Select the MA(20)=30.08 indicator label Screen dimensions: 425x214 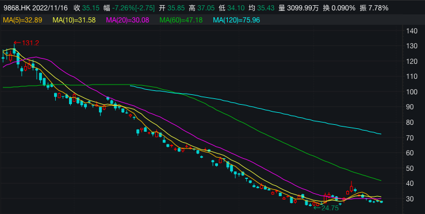pos(128,20)
